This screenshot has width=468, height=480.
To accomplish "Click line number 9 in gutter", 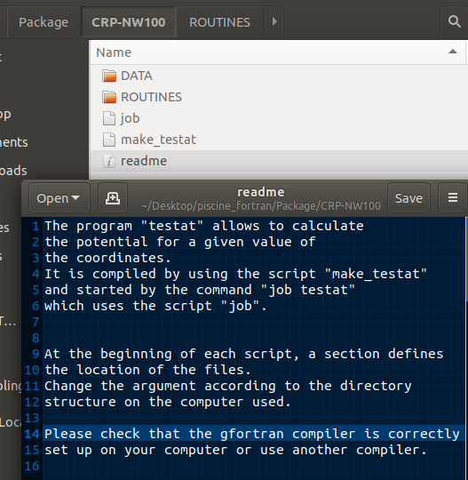I will click(36, 354).
